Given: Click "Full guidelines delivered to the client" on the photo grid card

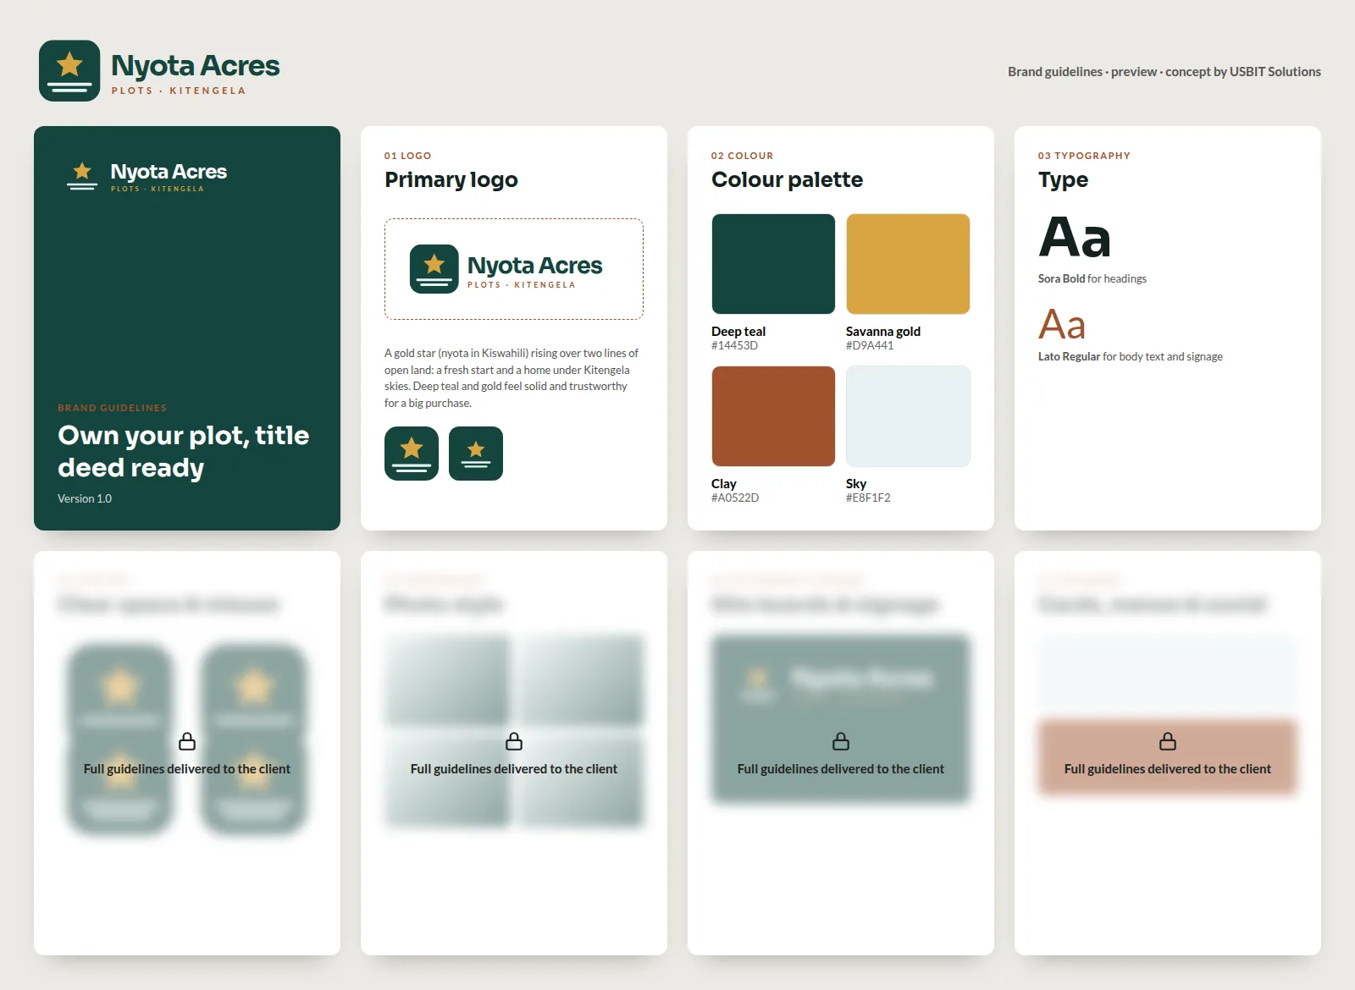Looking at the screenshot, I should (514, 769).
